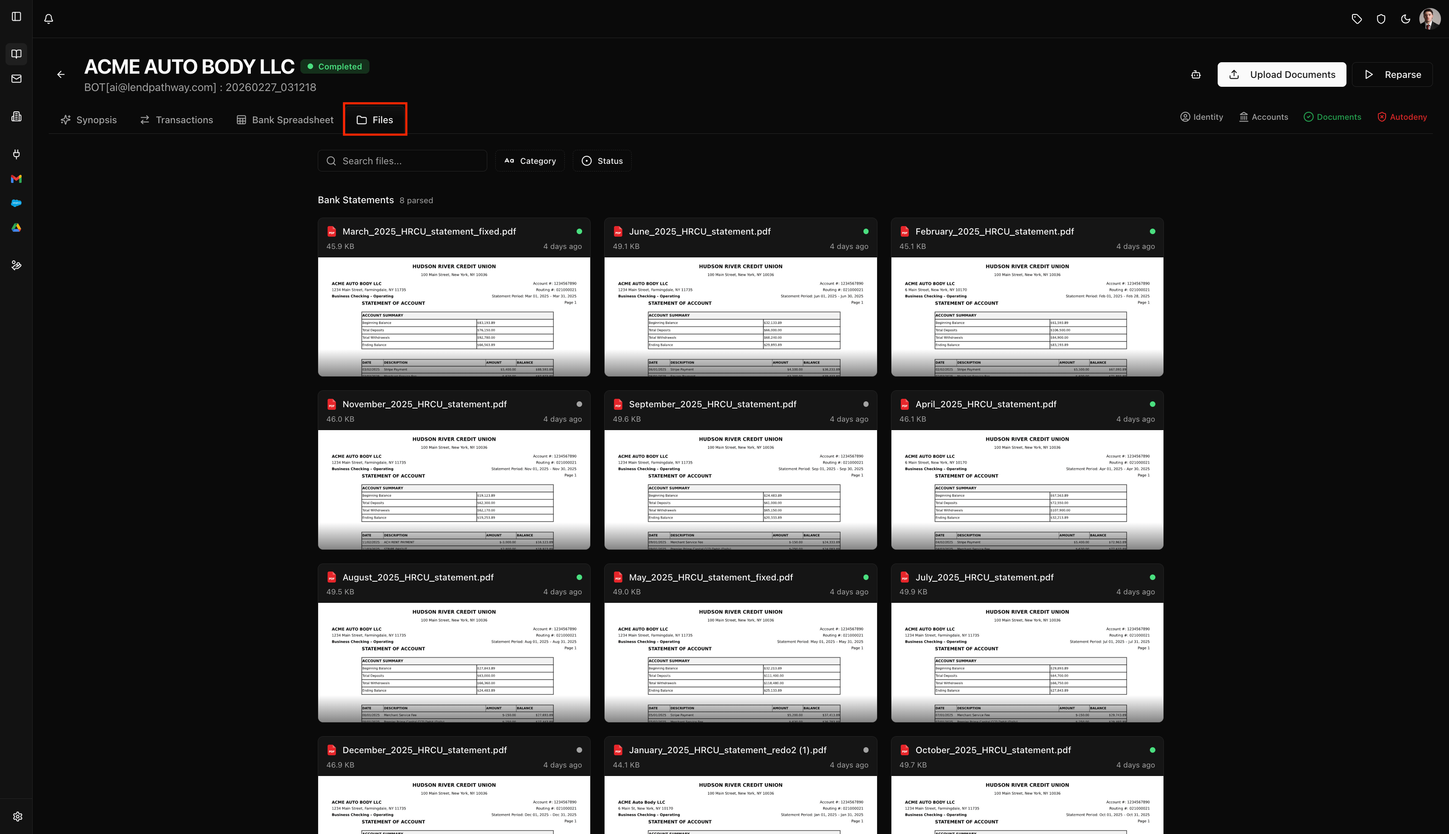The image size is (1449, 834).
Task: Open October_2025_HRCU_statement.pdf file name
Action: (993, 750)
